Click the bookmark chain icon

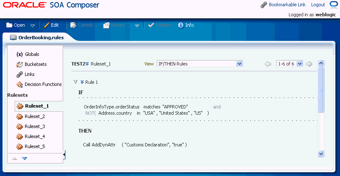click(x=263, y=5)
